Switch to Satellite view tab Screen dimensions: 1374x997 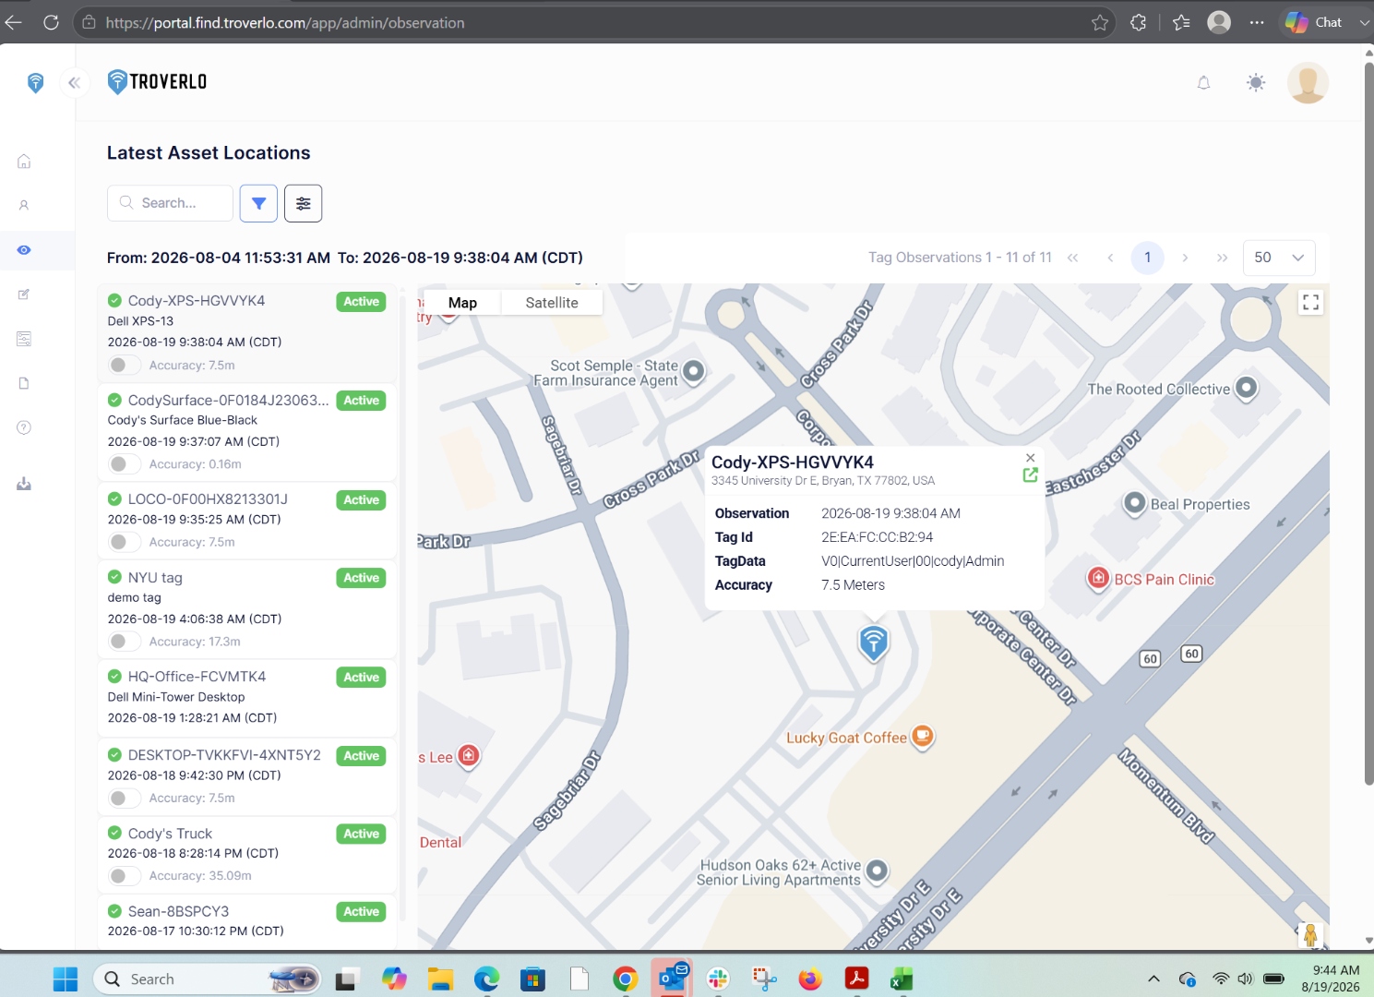552,303
